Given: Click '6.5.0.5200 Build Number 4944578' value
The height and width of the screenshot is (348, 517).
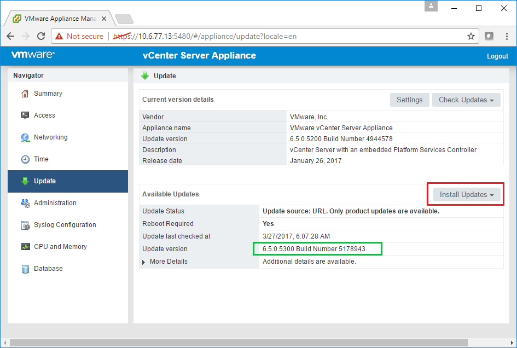Looking at the screenshot, I should (x=341, y=139).
